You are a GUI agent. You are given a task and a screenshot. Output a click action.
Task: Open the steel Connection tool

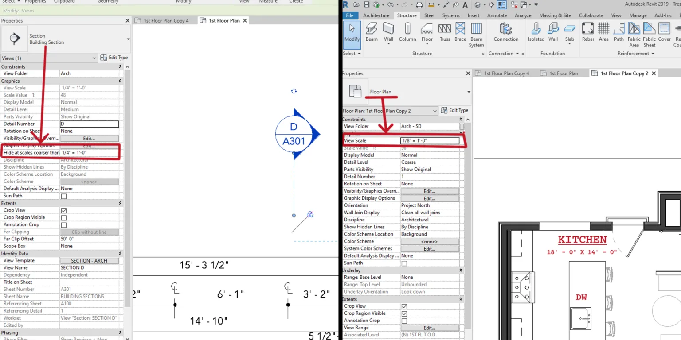506,31
